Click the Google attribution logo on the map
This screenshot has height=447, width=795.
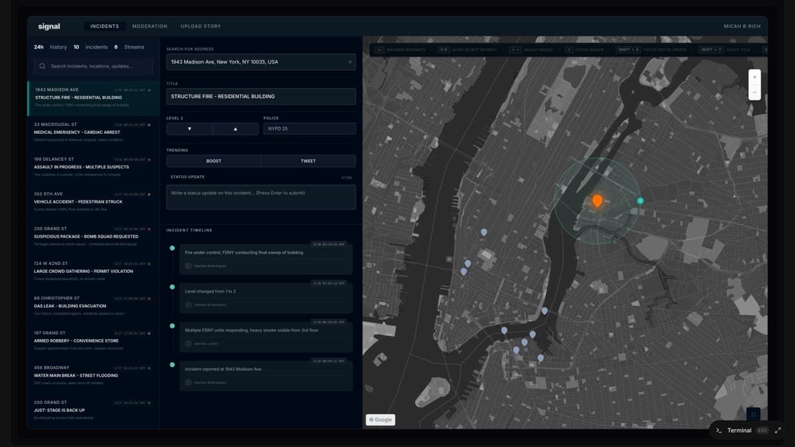pos(380,419)
